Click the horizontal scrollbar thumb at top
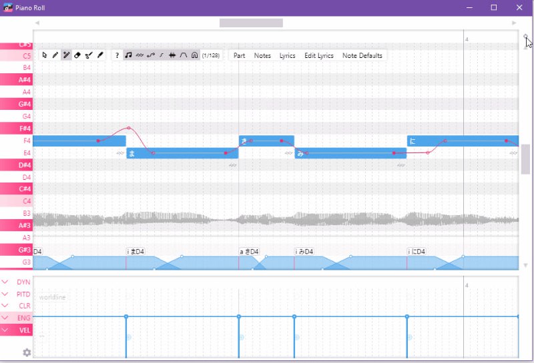This screenshot has height=363, width=534. pyautogui.click(x=251, y=23)
